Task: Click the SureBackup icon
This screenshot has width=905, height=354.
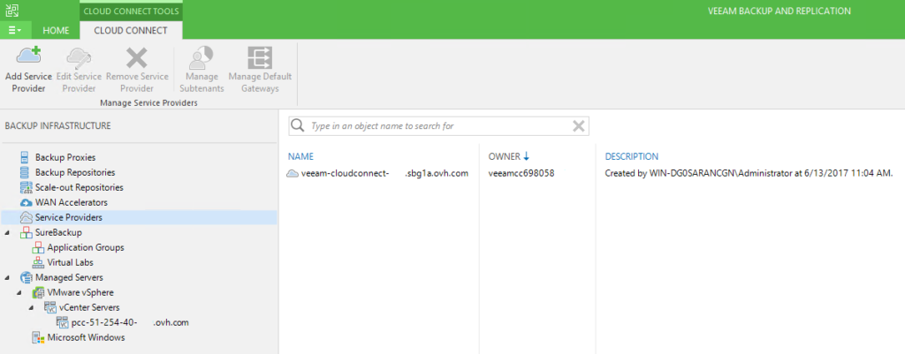Action: [x=26, y=232]
